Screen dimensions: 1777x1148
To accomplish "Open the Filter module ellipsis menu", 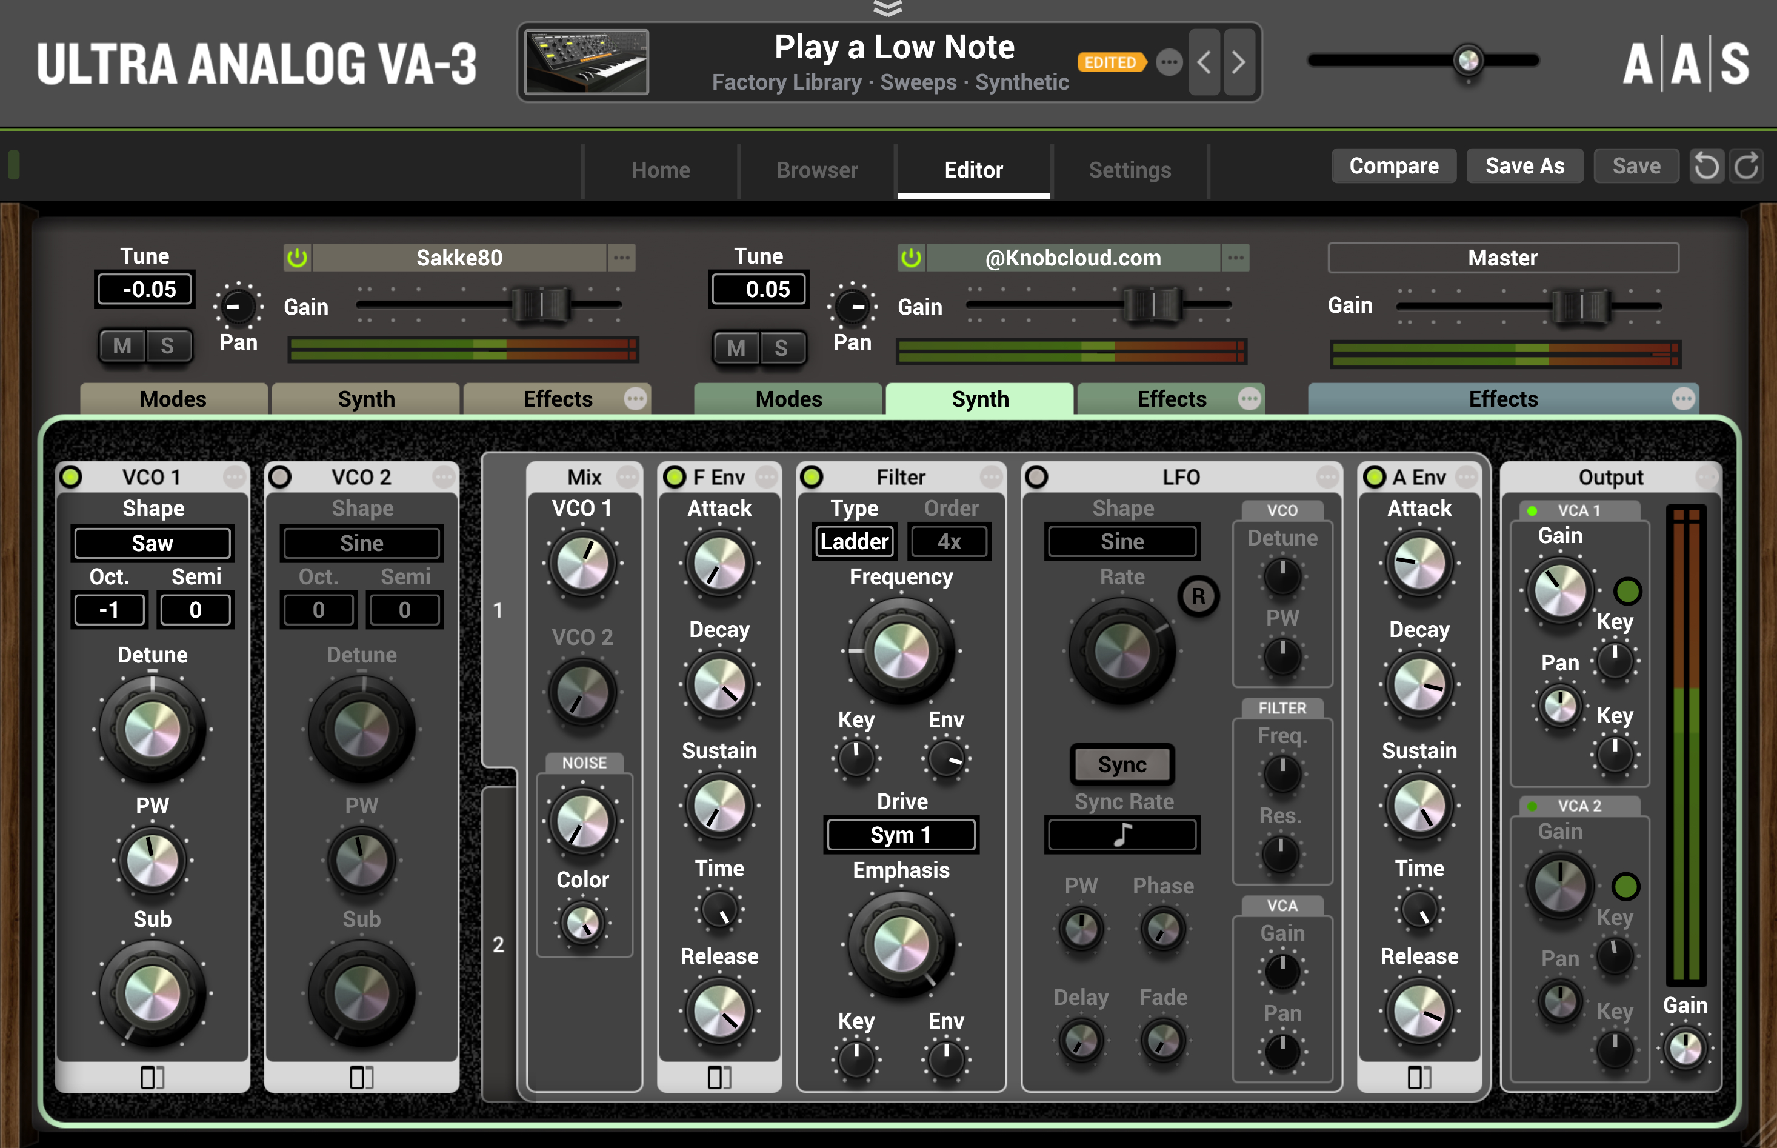I will coord(992,477).
